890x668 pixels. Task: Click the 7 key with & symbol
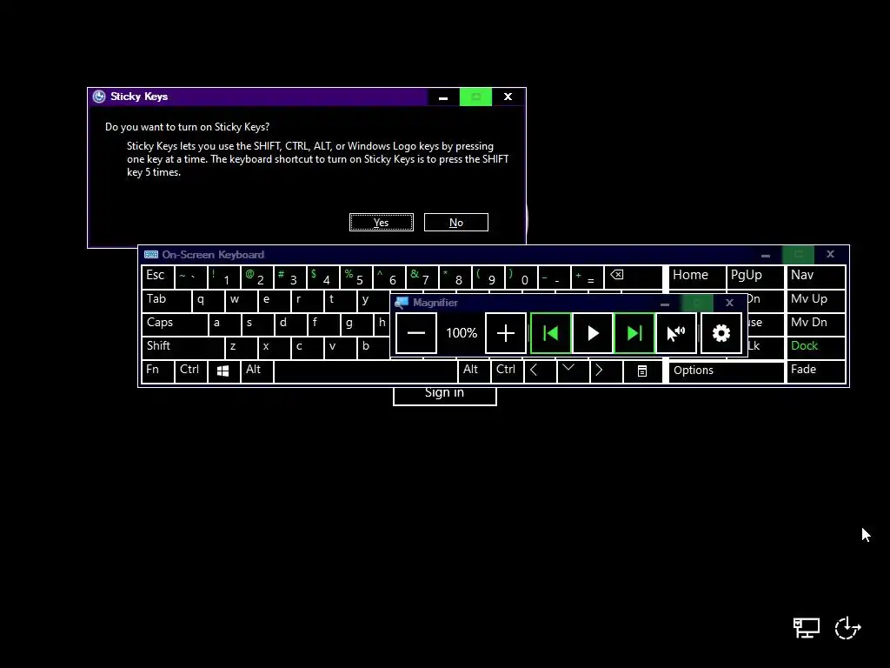422,277
